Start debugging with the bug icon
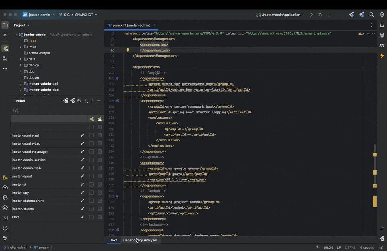387x251 pixels. (320, 15)
